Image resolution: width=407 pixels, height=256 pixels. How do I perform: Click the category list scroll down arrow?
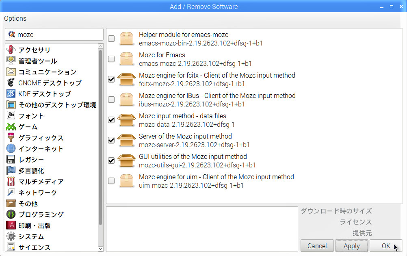[x=101, y=249]
